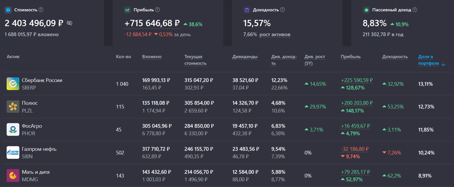Click Доходность column header in table
This screenshot has width=454, height=187.
click(395, 57)
